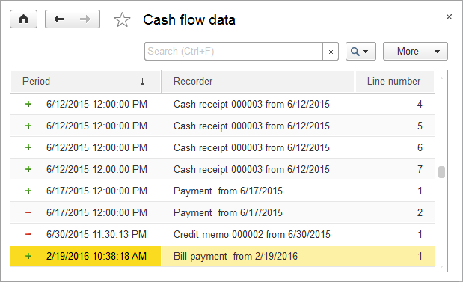This screenshot has width=463, height=282.
Task: Select the green plus icon of Payment line 1
Action: click(x=28, y=191)
